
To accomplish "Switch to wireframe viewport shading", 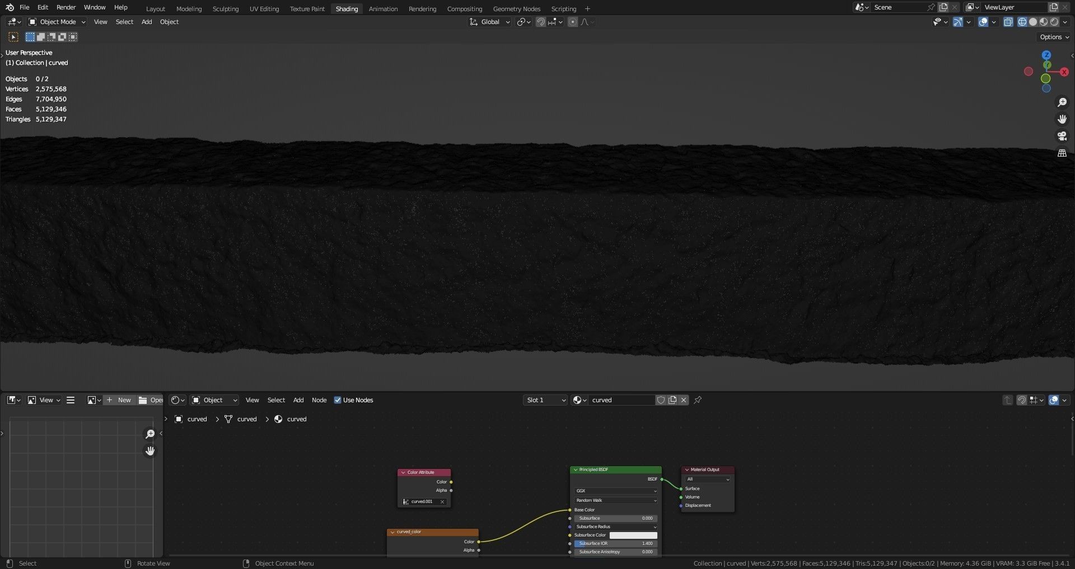I will coord(1022,22).
